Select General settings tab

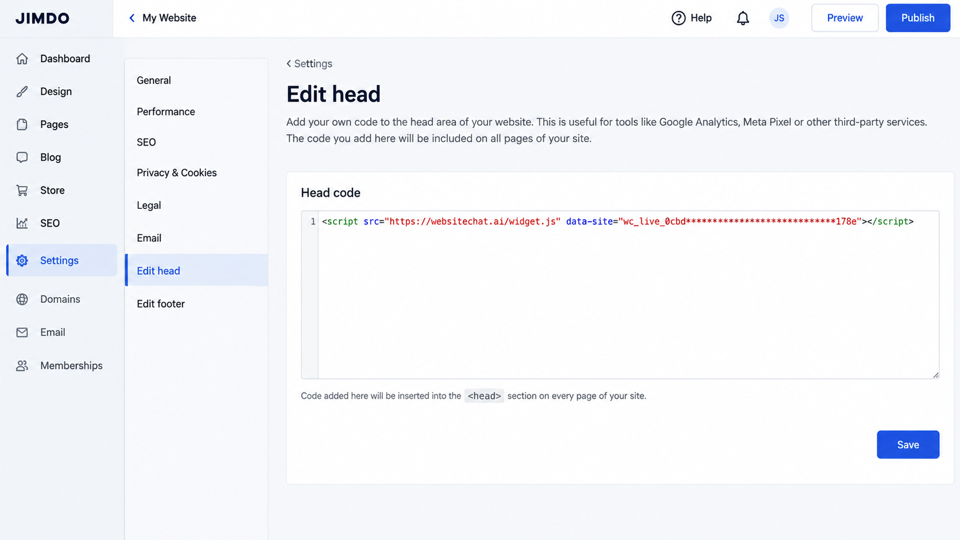[196, 80]
